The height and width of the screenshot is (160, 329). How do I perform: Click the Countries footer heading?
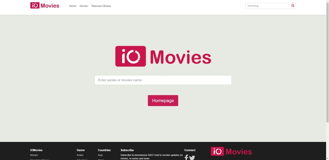tap(104, 150)
